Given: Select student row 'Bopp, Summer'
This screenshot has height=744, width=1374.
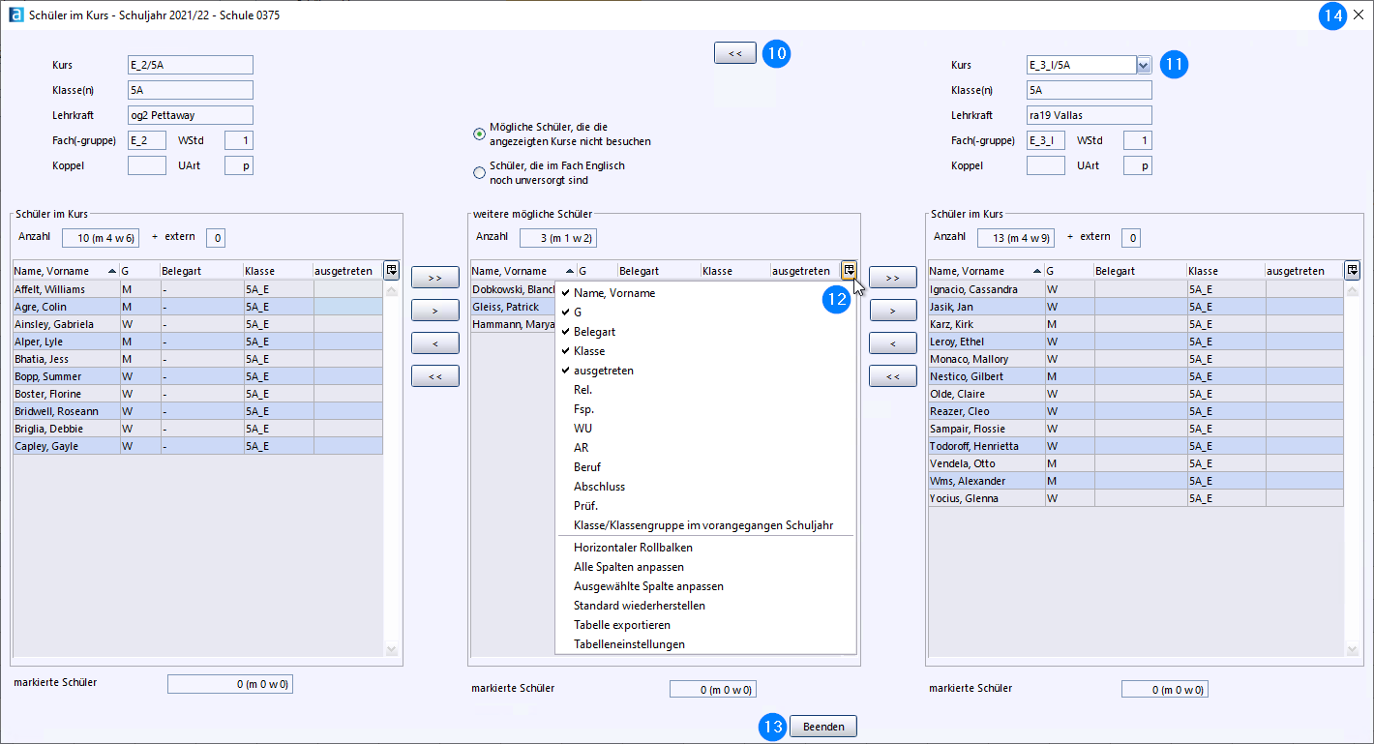Looking at the screenshot, I should tap(197, 376).
